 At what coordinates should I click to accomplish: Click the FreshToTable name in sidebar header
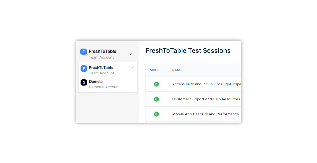103,51
